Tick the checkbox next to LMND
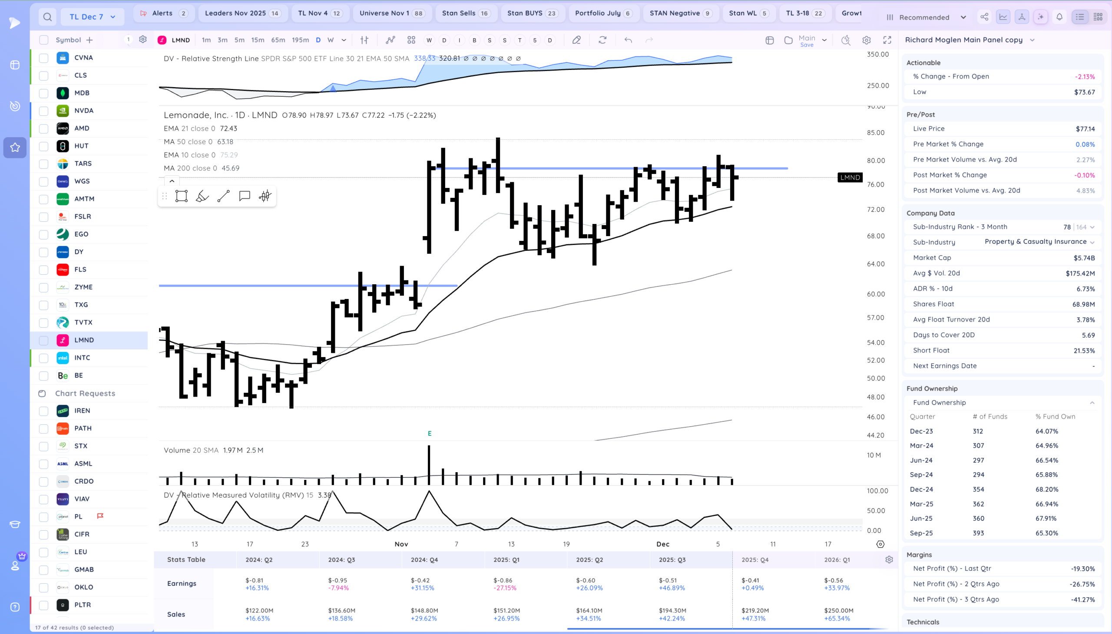This screenshot has width=1112, height=634. click(43, 341)
